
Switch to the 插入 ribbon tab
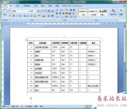coord(18,6)
